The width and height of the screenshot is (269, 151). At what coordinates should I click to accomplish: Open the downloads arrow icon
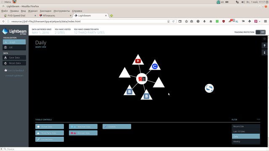point(204,21)
